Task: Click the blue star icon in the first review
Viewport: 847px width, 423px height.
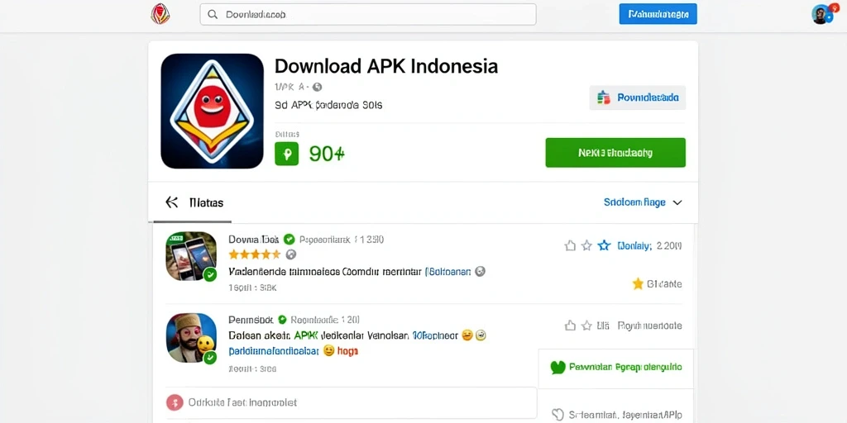Action: 604,246
